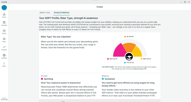The width and height of the screenshot is (191, 102).
Task: Click the yellow MAP wedge on chart
Action: [137, 52]
